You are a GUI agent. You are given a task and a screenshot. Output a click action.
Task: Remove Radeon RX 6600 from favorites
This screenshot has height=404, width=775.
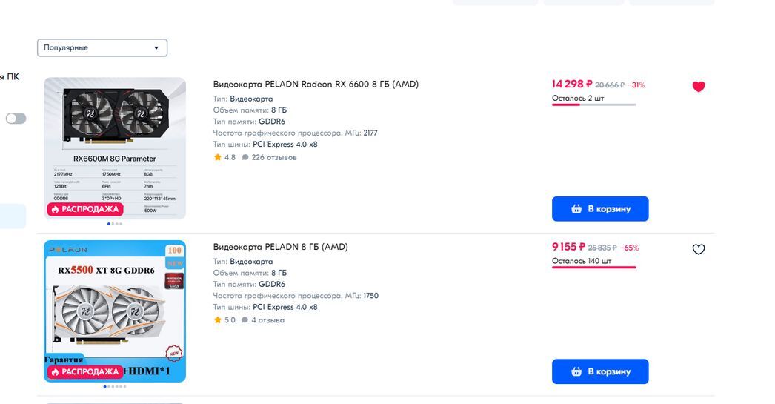(x=698, y=87)
